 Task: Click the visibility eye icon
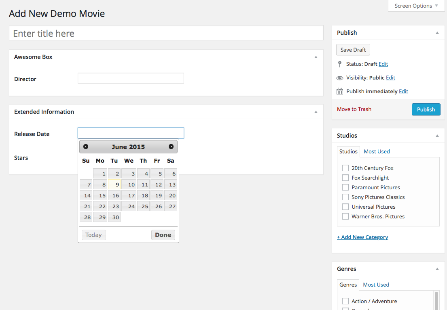(340, 78)
